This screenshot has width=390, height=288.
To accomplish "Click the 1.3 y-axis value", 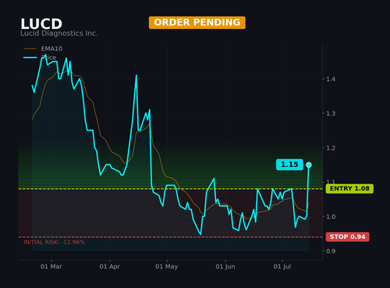I will tap(331, 113).
